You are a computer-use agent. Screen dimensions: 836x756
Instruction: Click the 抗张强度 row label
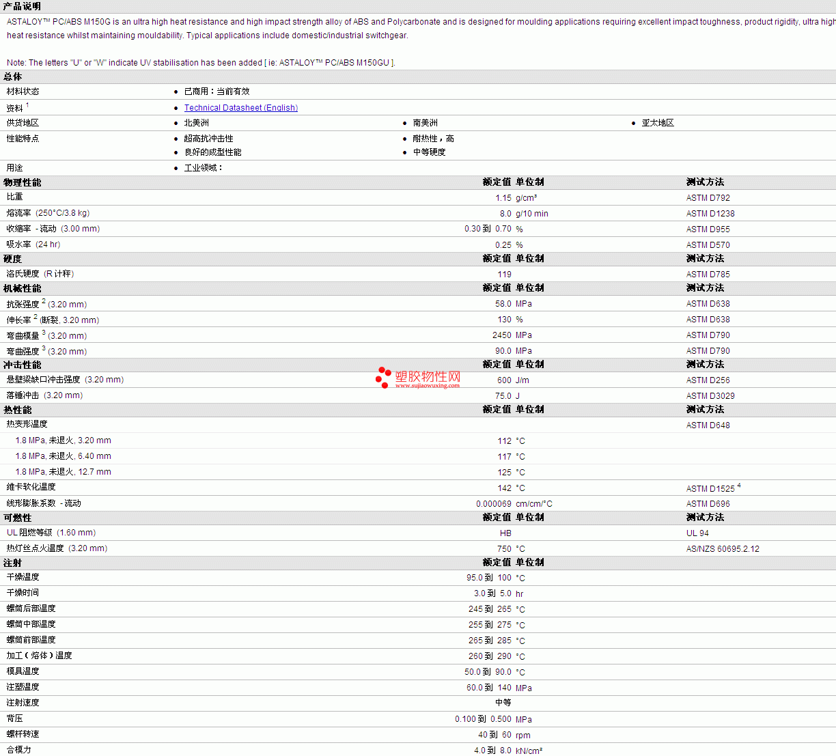(x=47, y=304)
